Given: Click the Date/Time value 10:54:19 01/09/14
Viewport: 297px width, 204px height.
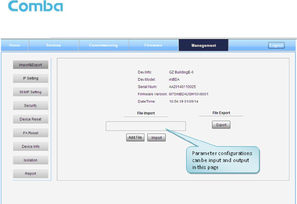Looking at the screenshot, I should coord(184,102).
